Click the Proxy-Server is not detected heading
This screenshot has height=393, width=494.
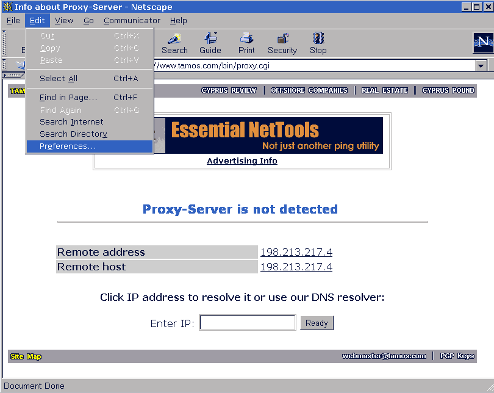240,209
